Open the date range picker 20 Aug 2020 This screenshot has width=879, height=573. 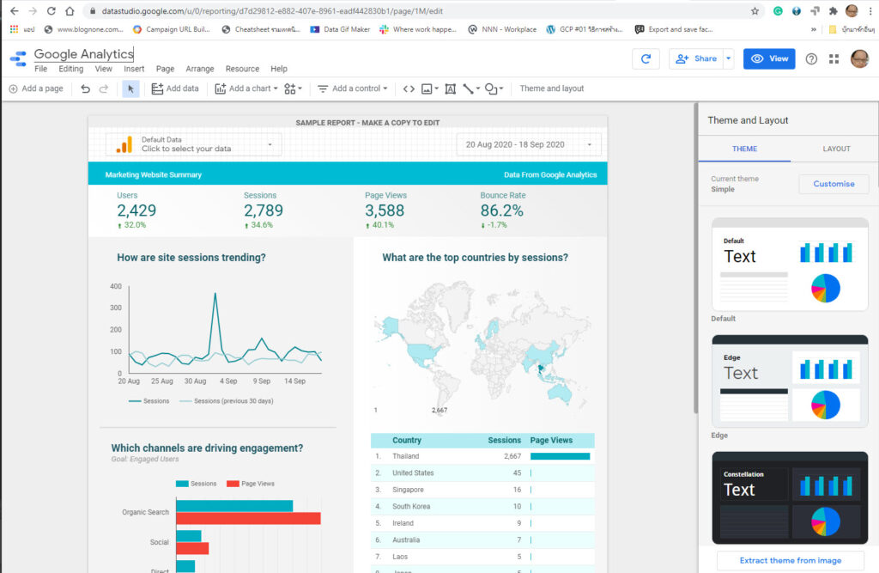point(529,144)
